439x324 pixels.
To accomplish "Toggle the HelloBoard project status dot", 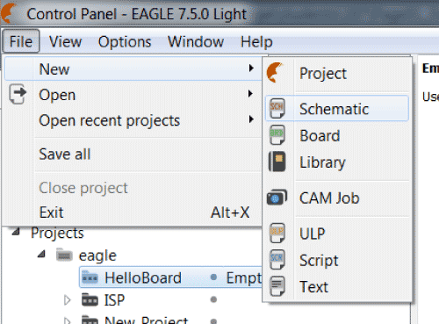I will [213, 277].
